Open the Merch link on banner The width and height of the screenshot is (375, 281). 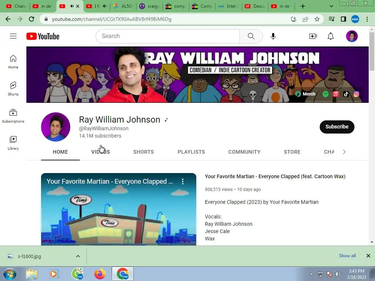(x=305, y=94)
